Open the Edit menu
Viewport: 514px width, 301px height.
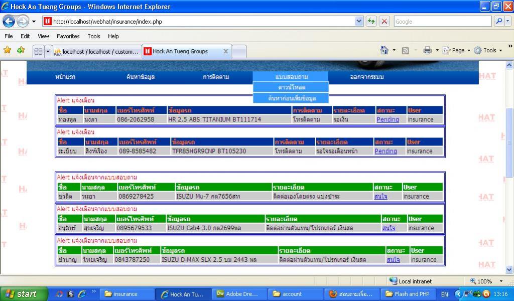[25, 36]
